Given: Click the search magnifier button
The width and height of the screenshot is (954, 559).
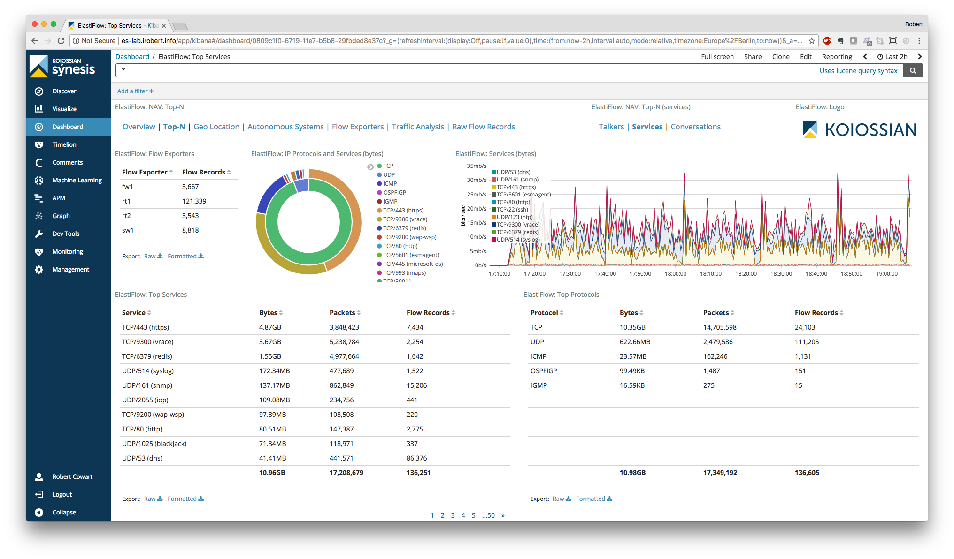Looking at the screenshot, I should click(x=913, y=71).
